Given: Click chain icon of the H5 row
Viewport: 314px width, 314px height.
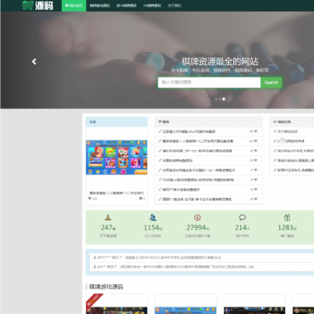Looking at the screenshot, I should point(159,180).
